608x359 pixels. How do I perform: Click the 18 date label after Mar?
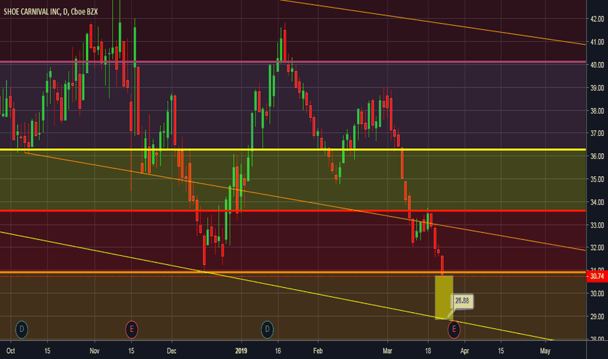(x=428, y=351)
